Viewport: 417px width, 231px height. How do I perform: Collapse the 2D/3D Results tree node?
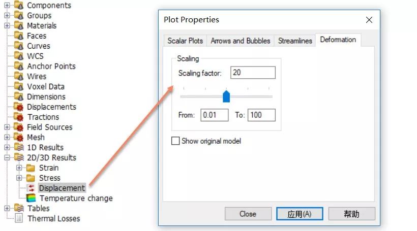tap(7, 158)
